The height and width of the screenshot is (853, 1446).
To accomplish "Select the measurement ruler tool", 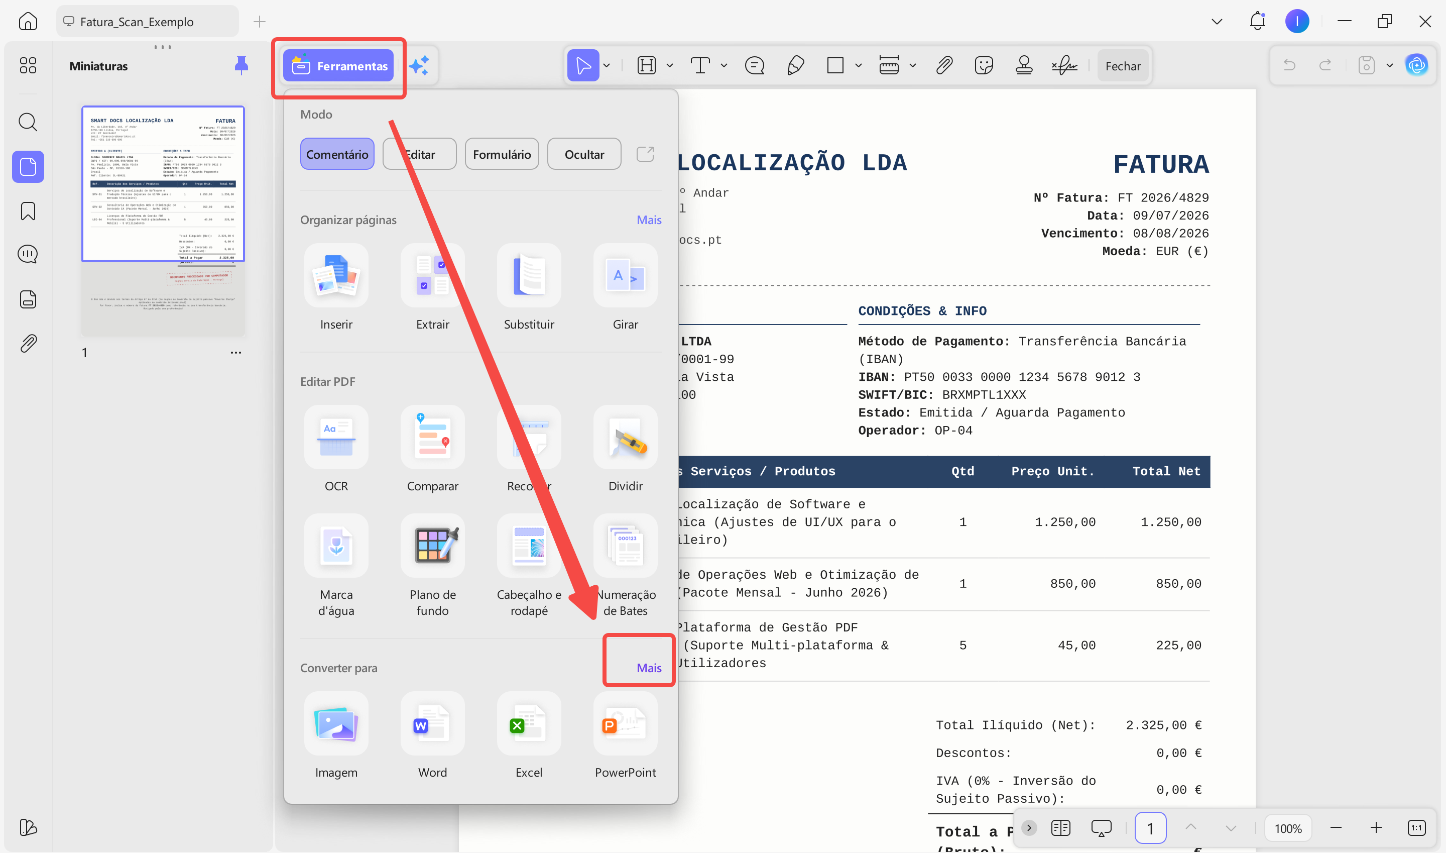I will pos(889,65).
